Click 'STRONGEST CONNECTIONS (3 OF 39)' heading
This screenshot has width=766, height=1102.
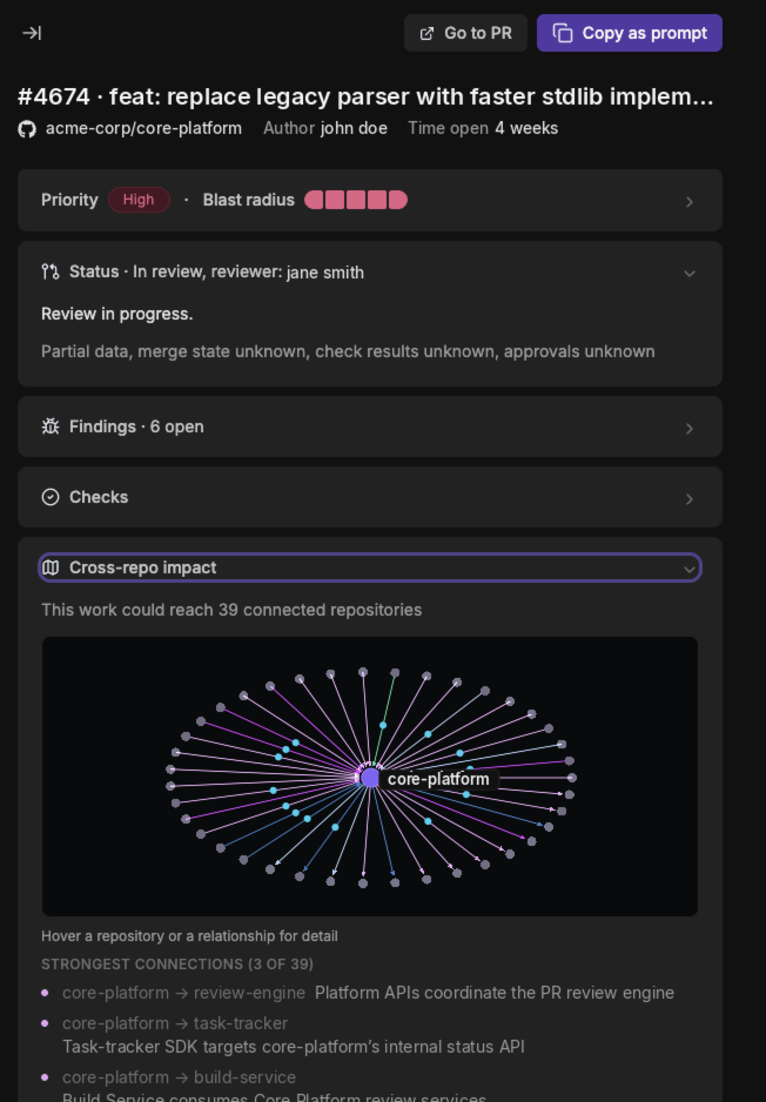(177, 964)
